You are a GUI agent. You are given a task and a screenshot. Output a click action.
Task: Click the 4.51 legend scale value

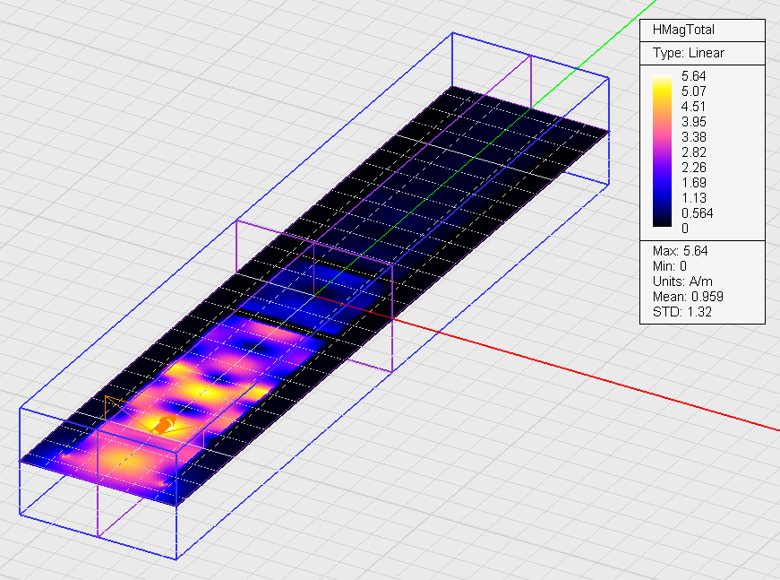click(x=694, y=107)
